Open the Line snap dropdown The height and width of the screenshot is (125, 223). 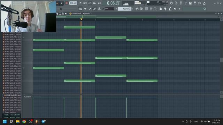click(x=109, y=9)
